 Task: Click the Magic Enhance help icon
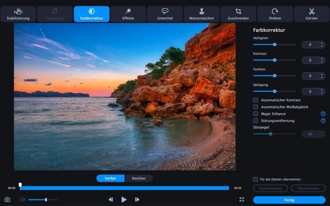[323, 114]
